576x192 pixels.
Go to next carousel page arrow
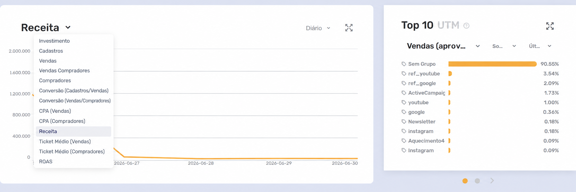(492, 181)
